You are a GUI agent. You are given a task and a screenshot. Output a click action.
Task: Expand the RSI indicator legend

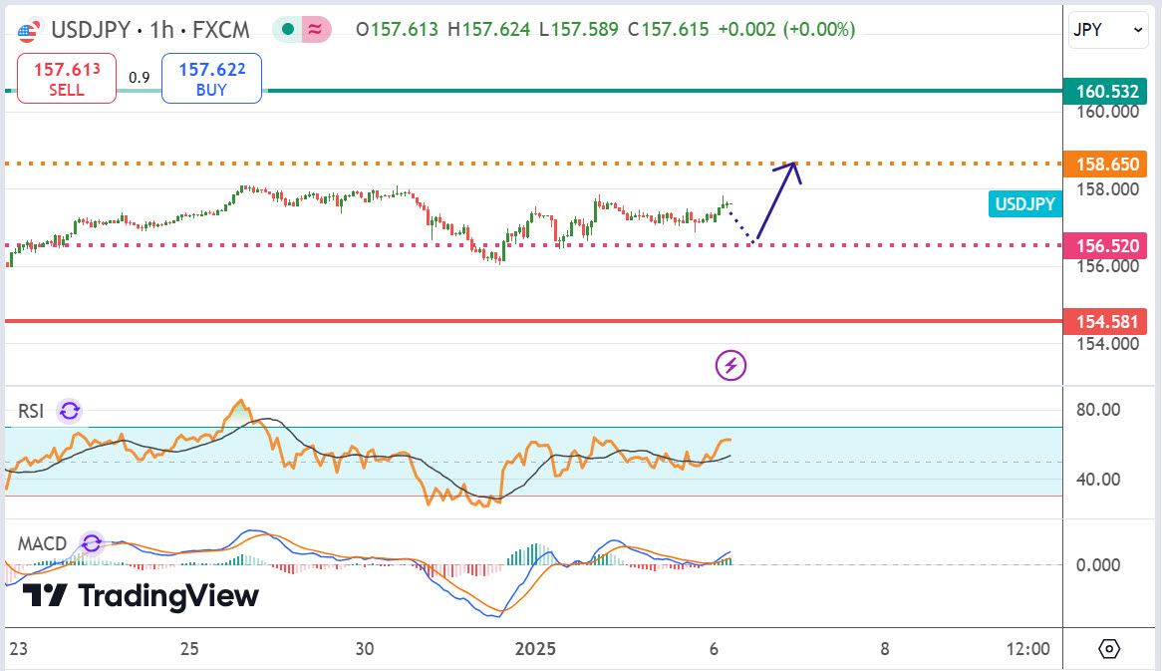[31, 411]
